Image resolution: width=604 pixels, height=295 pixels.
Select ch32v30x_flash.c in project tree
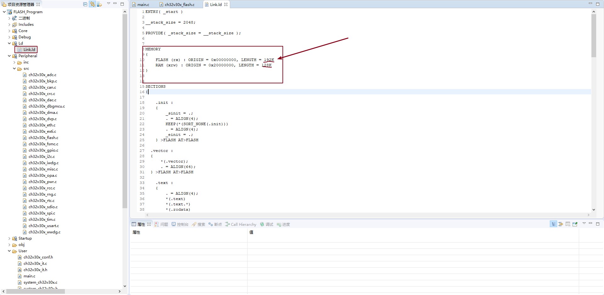[43, 138]
